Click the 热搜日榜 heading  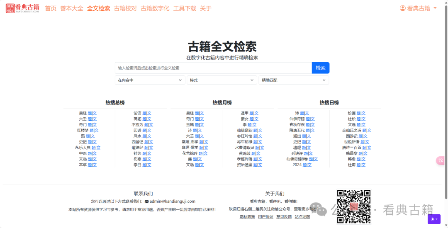(329, 102)
